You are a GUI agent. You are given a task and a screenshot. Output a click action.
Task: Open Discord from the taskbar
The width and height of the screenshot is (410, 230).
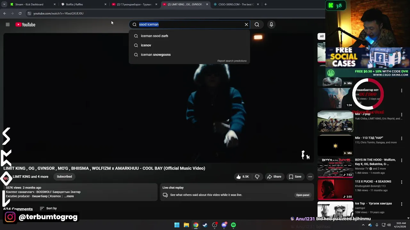click(224, 225)
